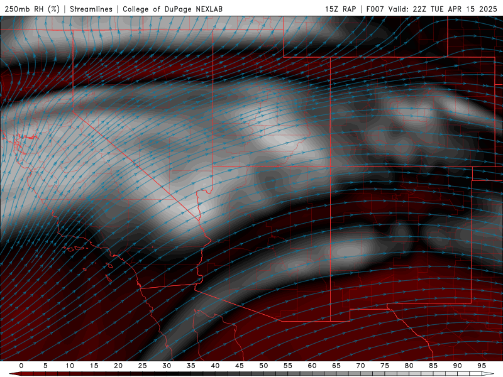Click the "55" value on the color scale
Viewport: 503px width, 377px height.
click(288, 366)
